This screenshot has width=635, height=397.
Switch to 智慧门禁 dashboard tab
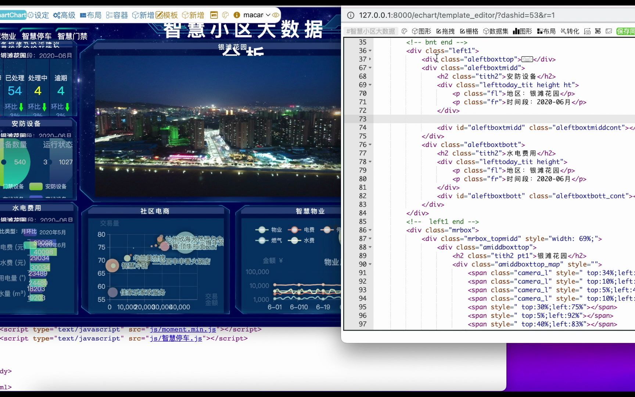[x=72, y=36]
